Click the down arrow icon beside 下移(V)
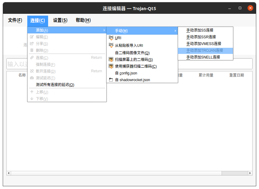 [x=32, y=99]
